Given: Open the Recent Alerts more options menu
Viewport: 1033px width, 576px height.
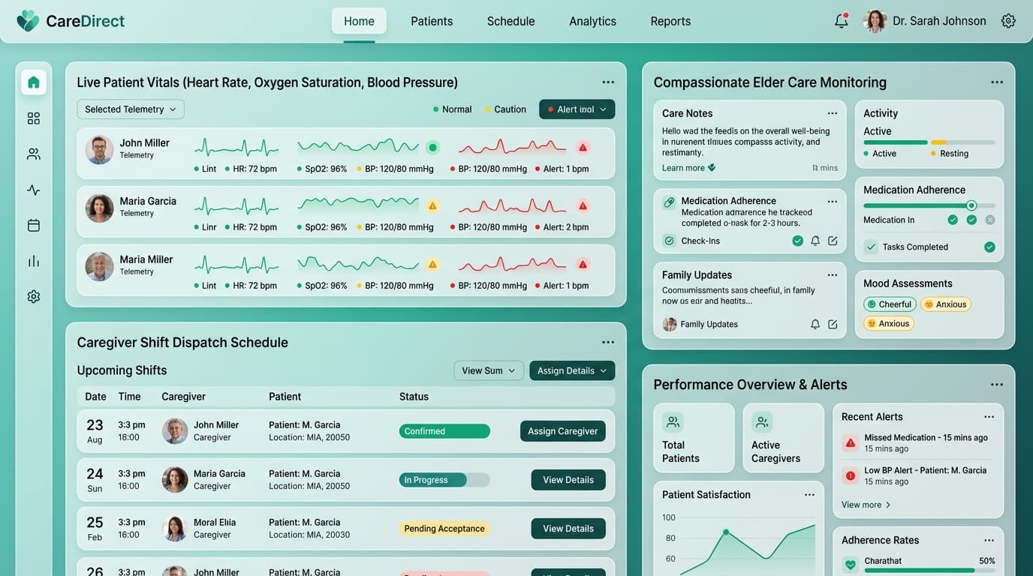Looking at the screenshot, I should click(x=989, y=417).
